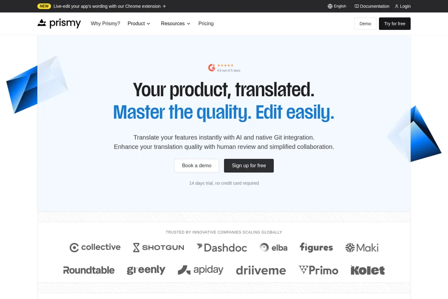
Task: Click the Login user icon
Action: click(x=397, y=6)
